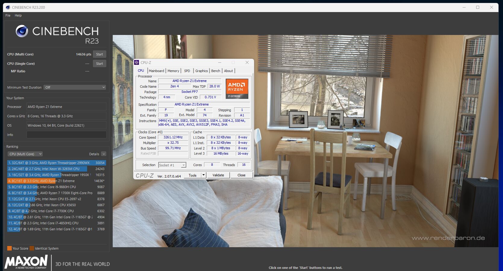
Task: Click the Identical System legend swatch
Action: pos(32,248)
